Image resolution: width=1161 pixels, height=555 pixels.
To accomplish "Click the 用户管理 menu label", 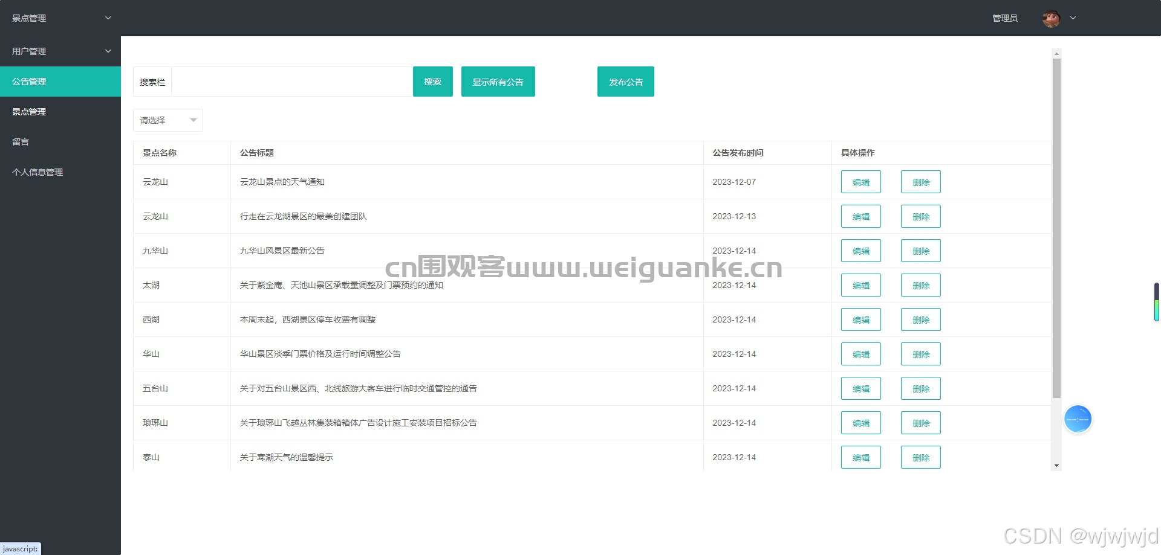I will click(x=29, y=51).
